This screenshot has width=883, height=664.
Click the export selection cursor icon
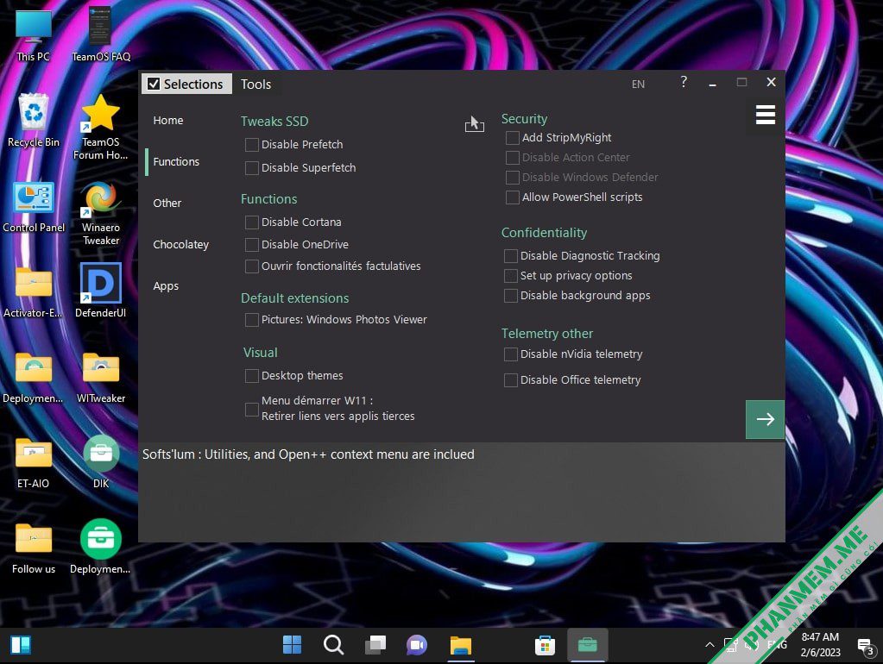click(x=474, y=124)
